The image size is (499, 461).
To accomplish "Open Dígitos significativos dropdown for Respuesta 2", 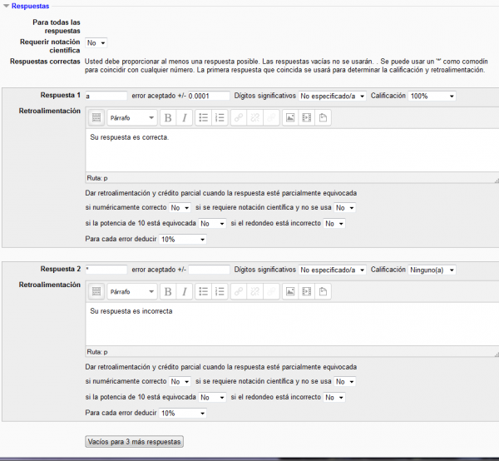I will [x=332, y=270].
